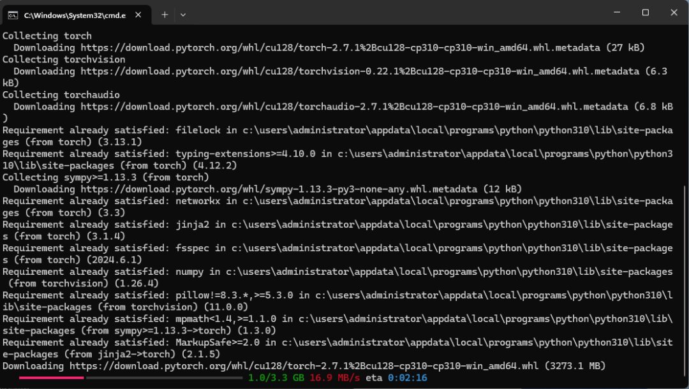
Task: Click the 'Collecting torchaudio' line
Action: point(61,95)
